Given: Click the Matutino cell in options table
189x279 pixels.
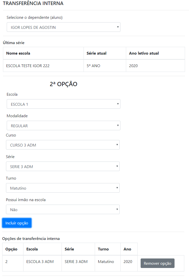Looking at the screenshot, I should 106,262.
